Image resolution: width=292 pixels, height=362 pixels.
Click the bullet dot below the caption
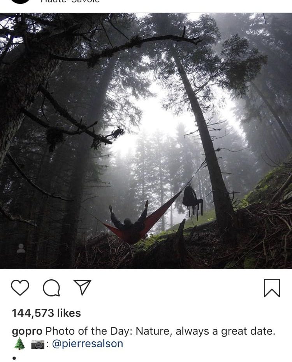14,358
